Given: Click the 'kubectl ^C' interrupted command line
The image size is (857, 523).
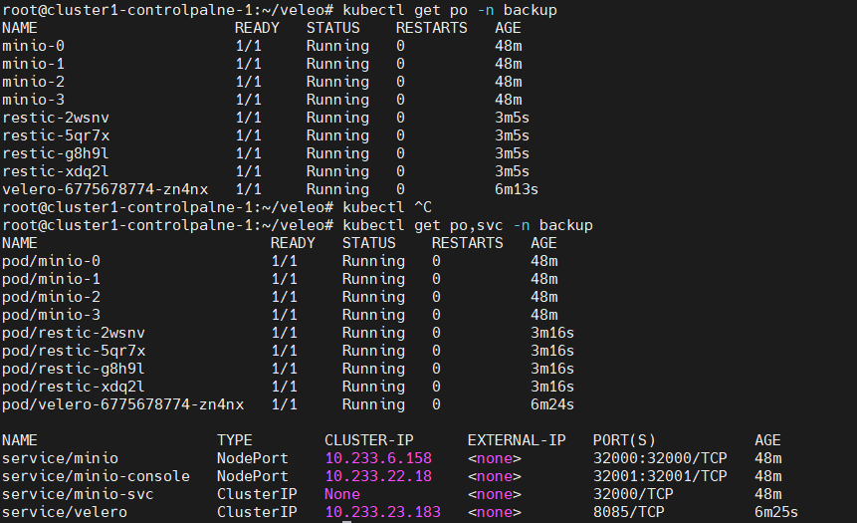Looking at the screenshot, I should [387, 207].
